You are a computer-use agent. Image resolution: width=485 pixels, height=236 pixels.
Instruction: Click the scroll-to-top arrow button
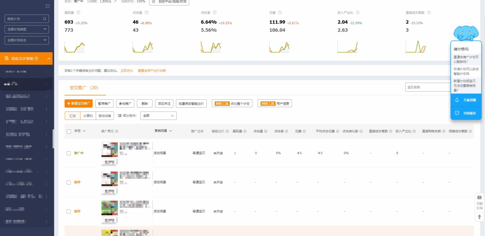point(479,217)
